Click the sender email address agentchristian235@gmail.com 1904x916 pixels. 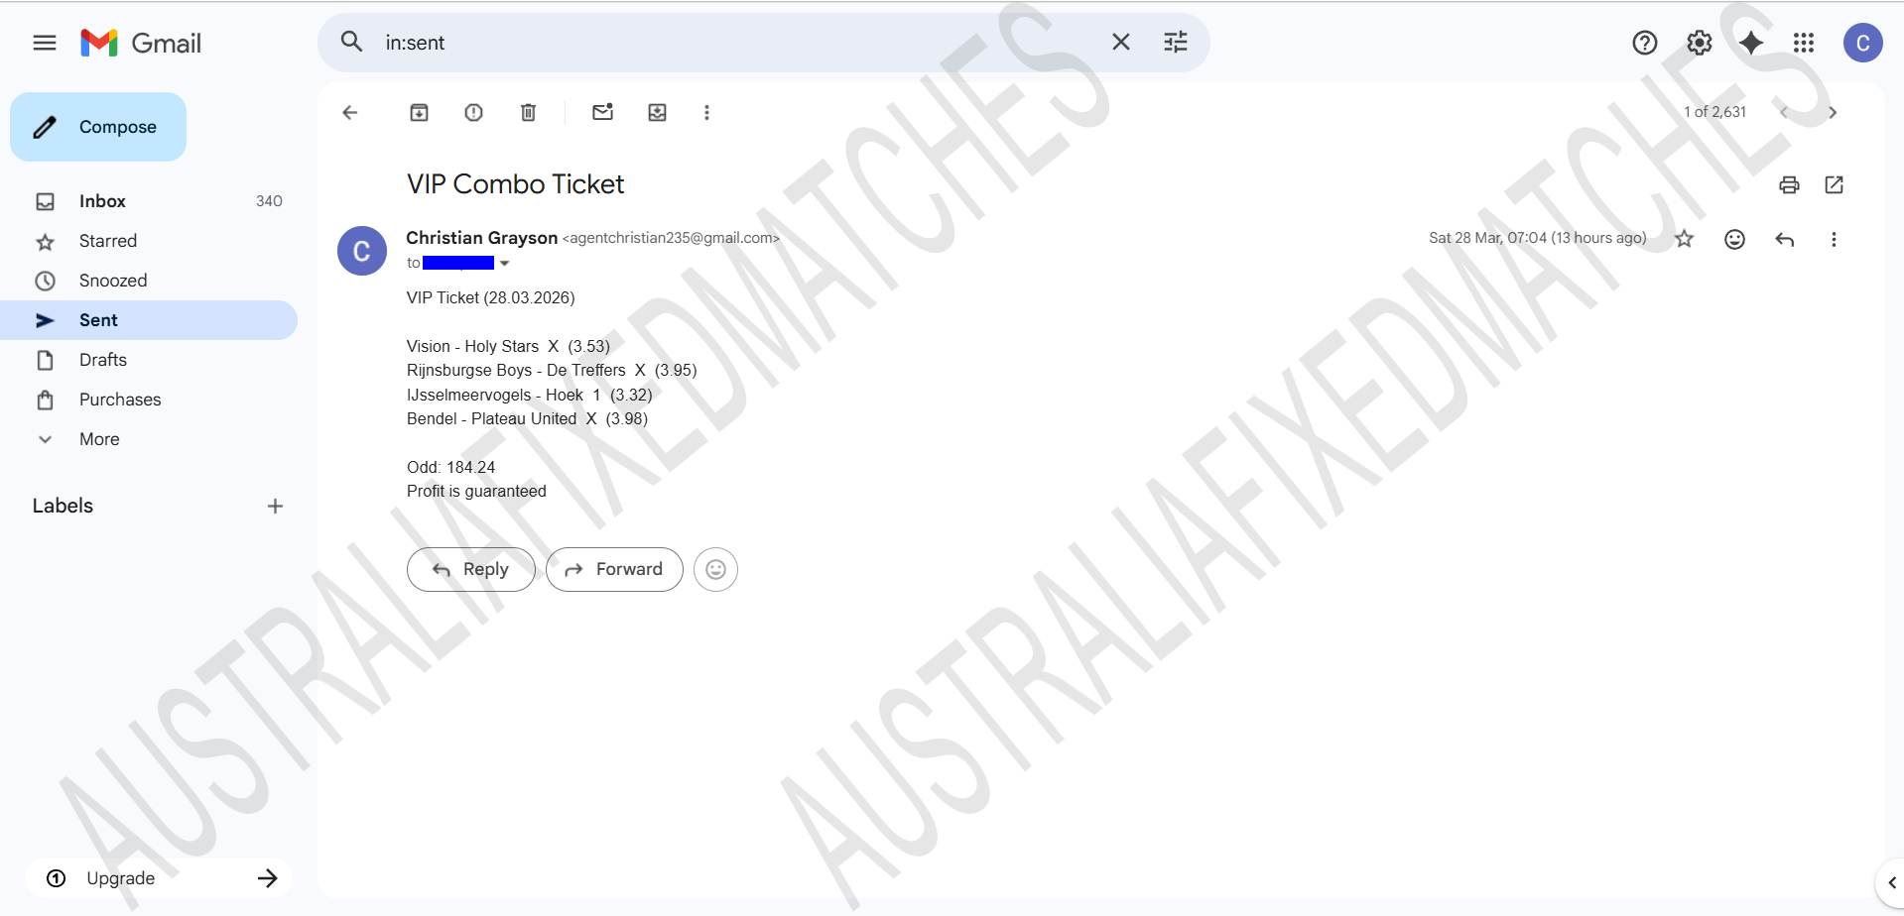[671, 238]
